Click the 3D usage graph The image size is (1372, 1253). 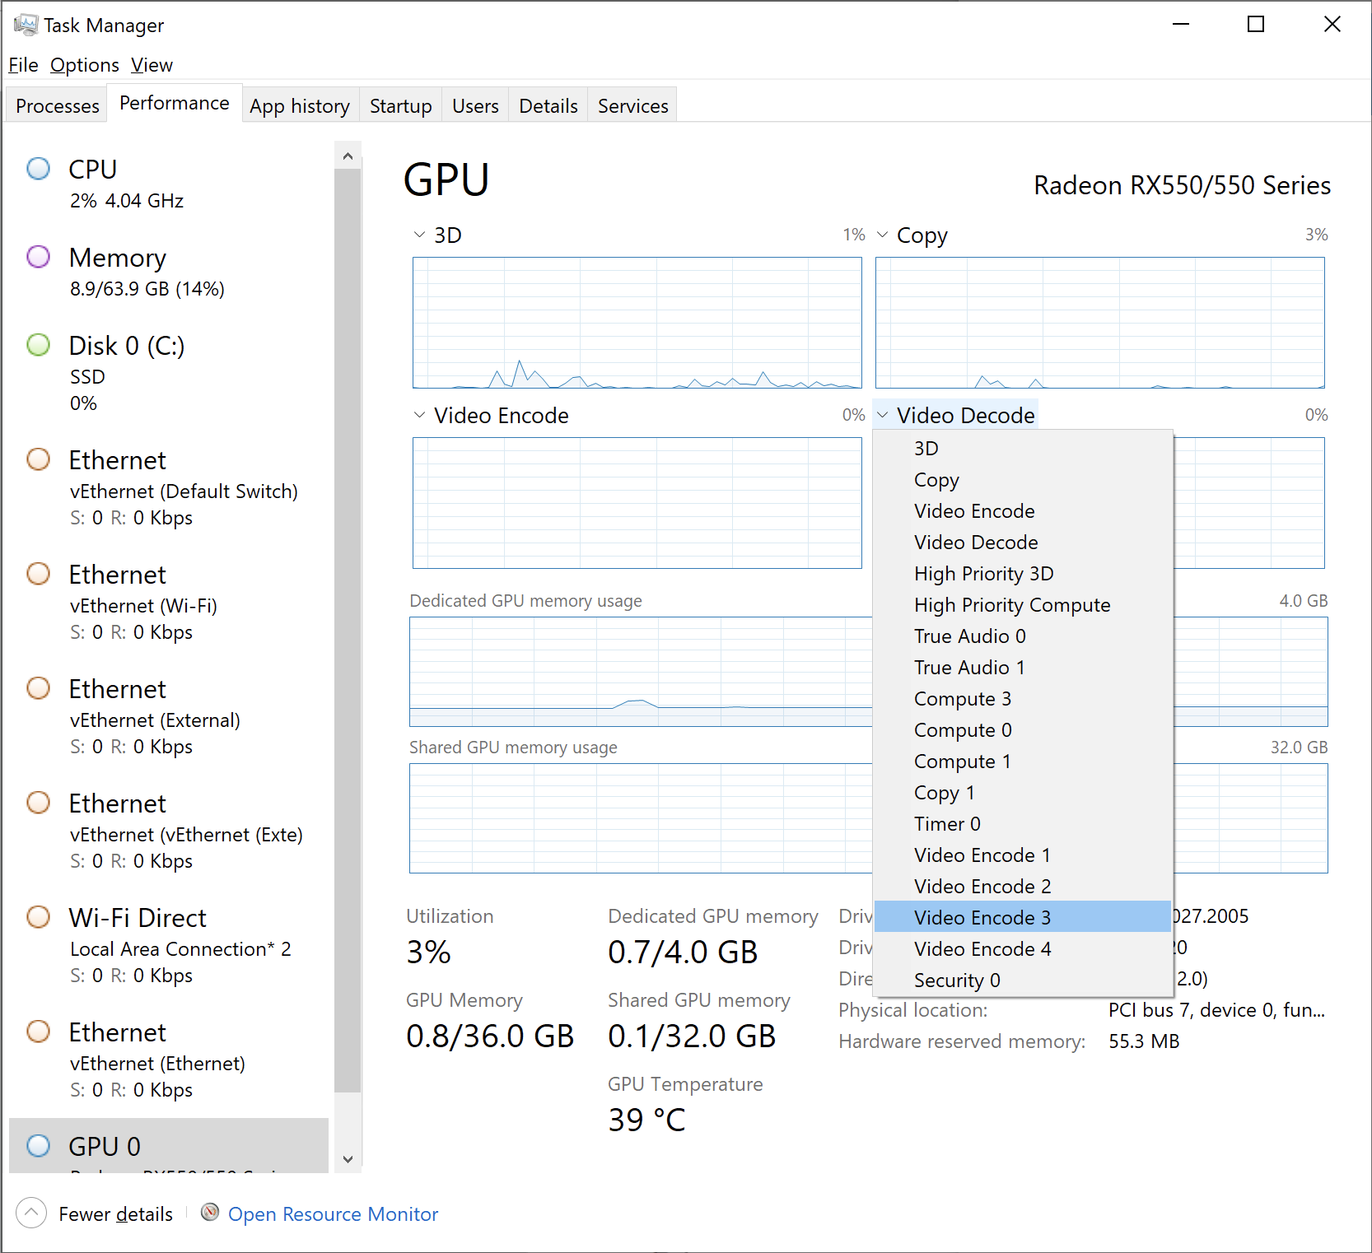click(637, 323)
